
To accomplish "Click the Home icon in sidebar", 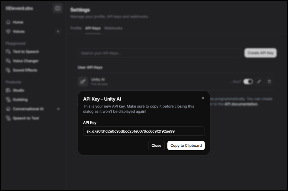I will click(8, 22).
